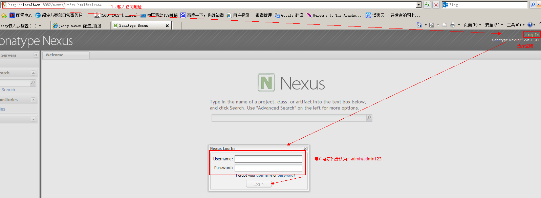Open the print options dropdown arrow
The image size is (541, 198).
coord(459,25)
